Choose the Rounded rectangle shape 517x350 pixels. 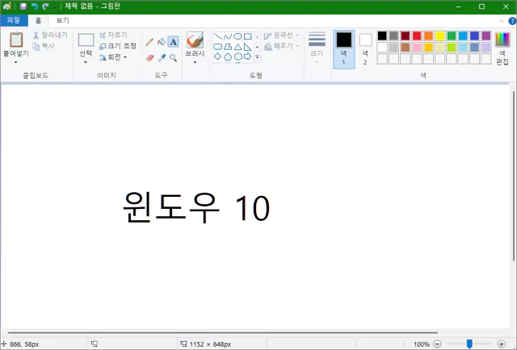217,47
